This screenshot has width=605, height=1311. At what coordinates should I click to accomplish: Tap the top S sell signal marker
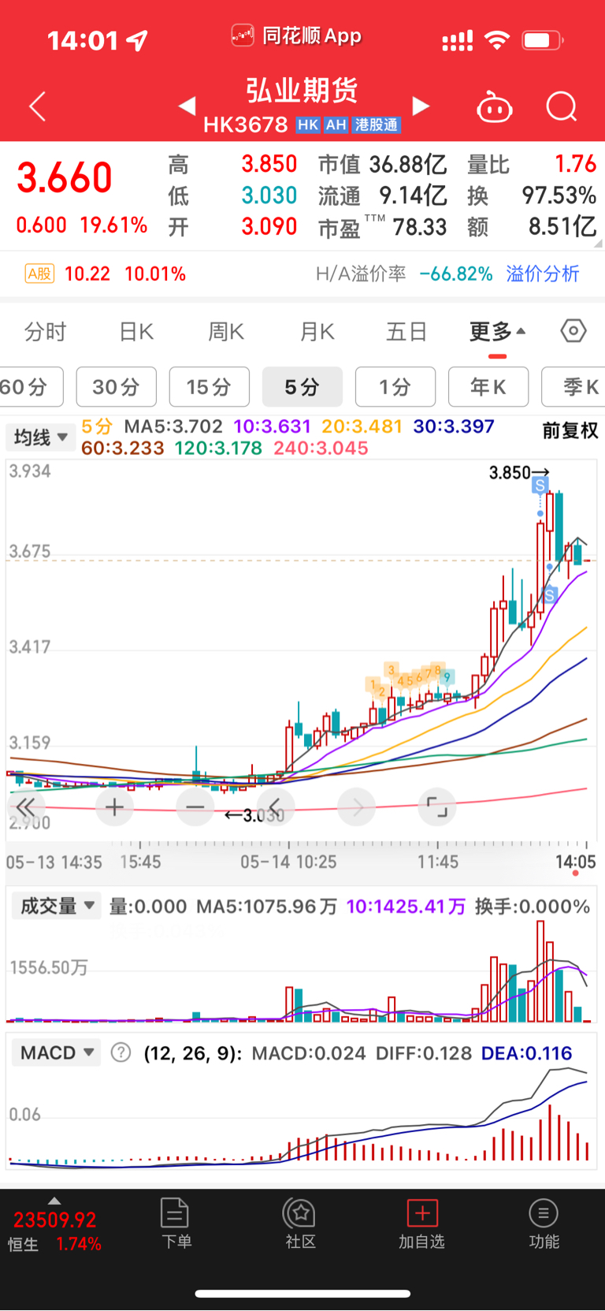(540, 485)
